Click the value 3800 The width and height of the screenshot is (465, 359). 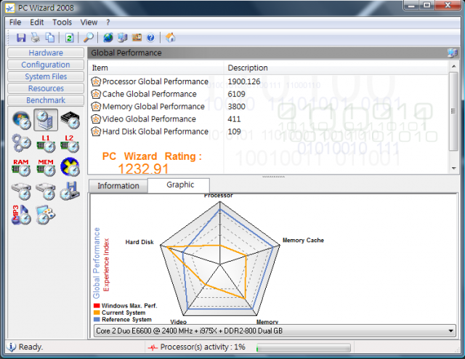[x=236, y=107]
